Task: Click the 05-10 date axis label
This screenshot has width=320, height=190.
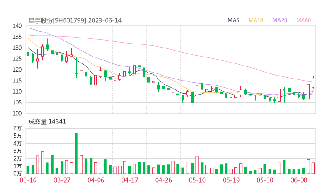Action: click(197, 180)
